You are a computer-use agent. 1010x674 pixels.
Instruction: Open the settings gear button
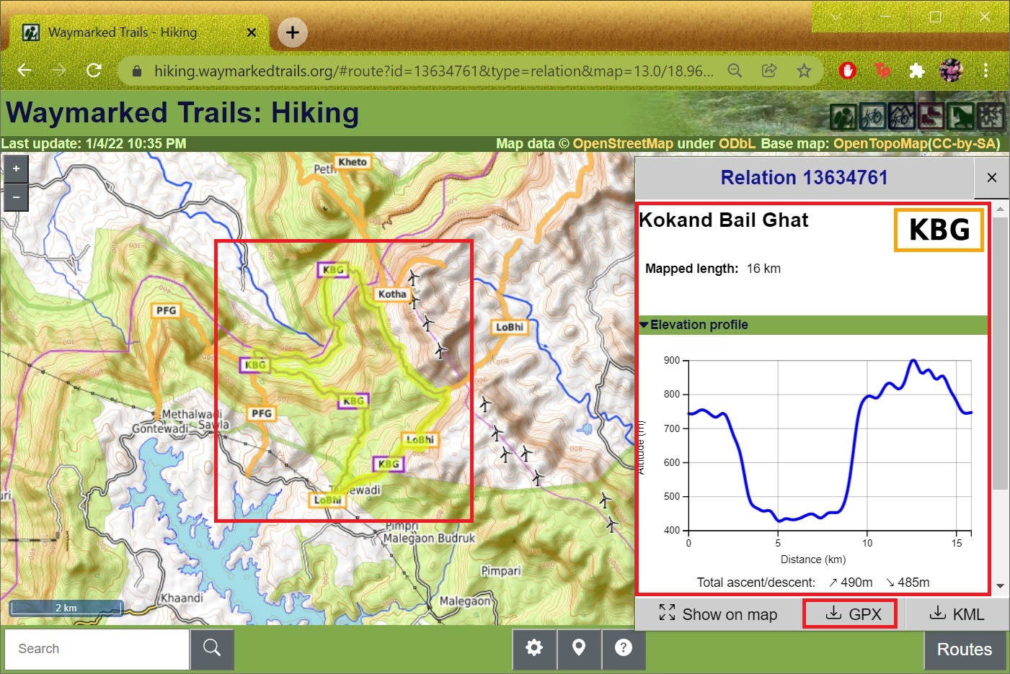point(534,648)
